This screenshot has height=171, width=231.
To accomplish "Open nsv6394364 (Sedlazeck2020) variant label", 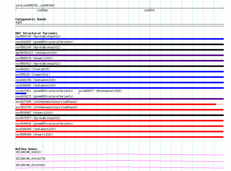I will coord(36,129).
